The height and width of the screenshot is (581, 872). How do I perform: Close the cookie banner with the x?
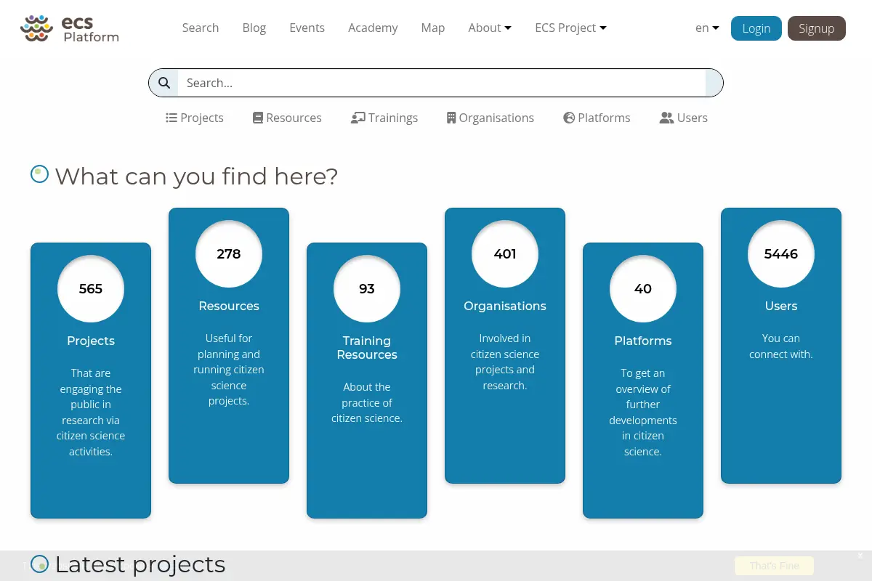(x=860, y=556)
